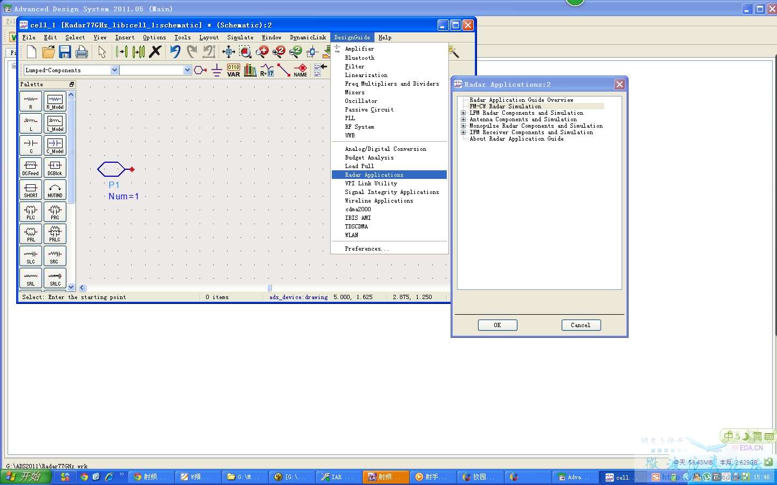This screenshot has height=485, width=777.
Task: Insert a wire with the red line icon
Action: 284,70
